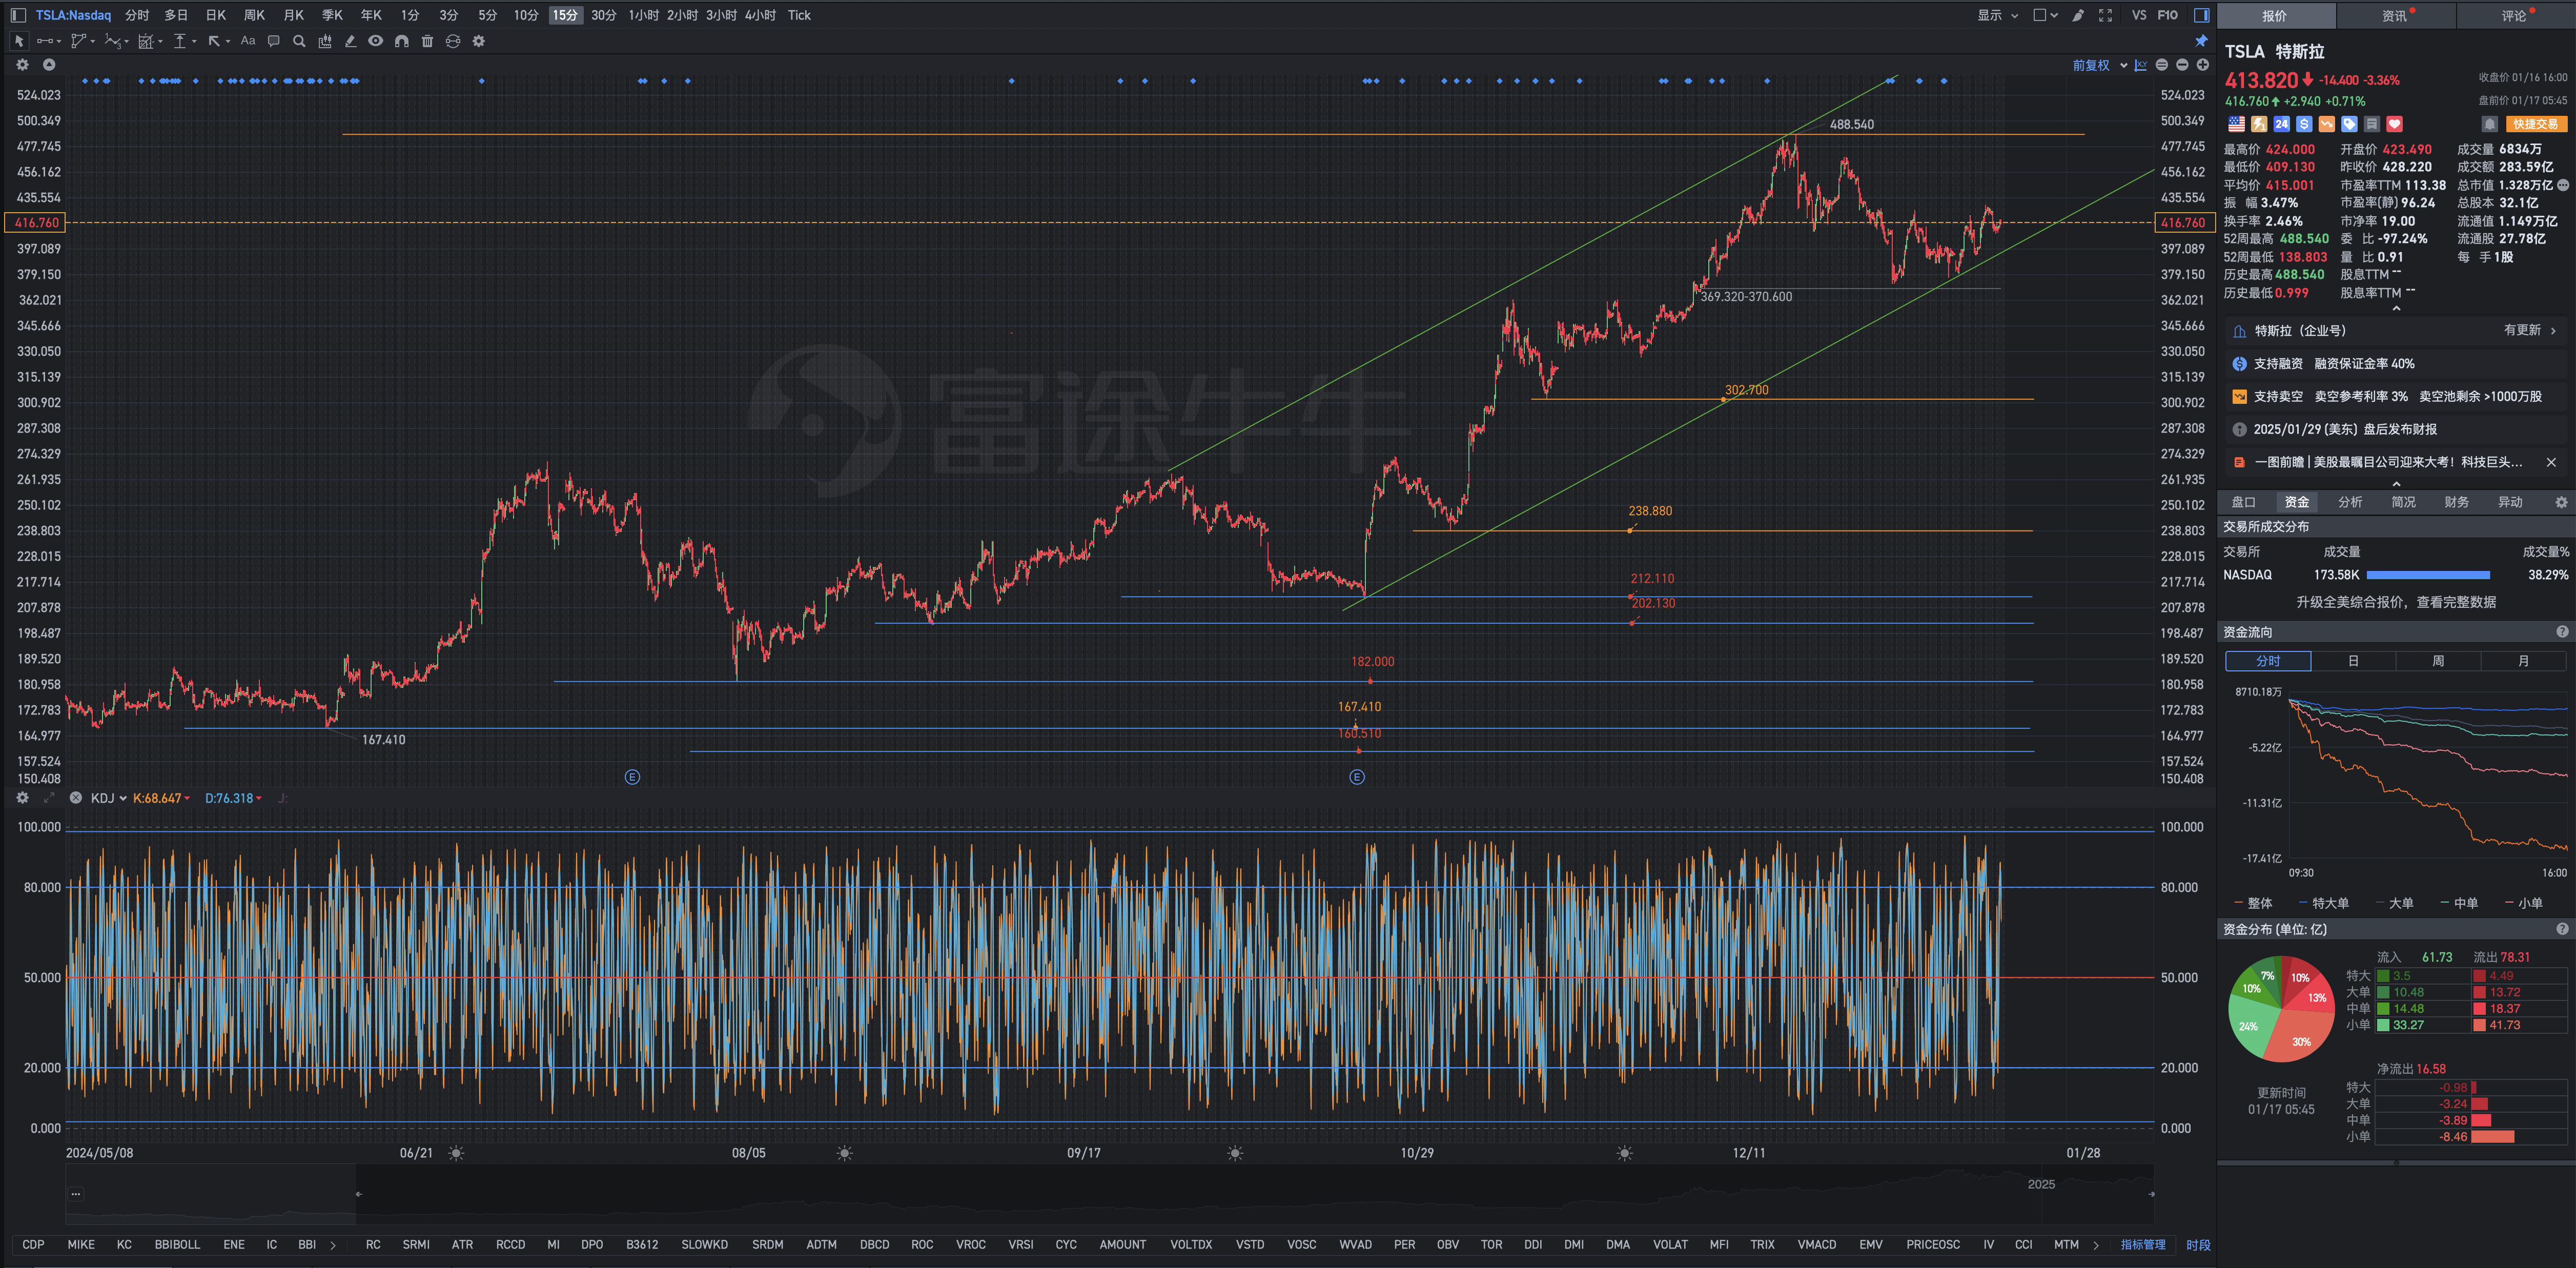Activate the magnifier zoom tool
This screenshot has height=1268, width=2576.
pyautogui.click(x=299, y=41)
